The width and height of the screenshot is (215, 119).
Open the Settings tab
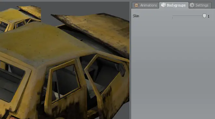point(200,5)
